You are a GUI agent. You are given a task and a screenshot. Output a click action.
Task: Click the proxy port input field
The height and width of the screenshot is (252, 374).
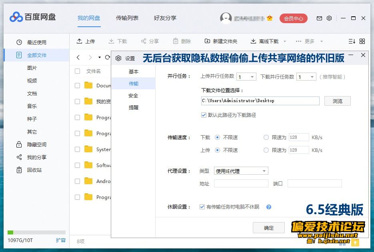point(315,183)
